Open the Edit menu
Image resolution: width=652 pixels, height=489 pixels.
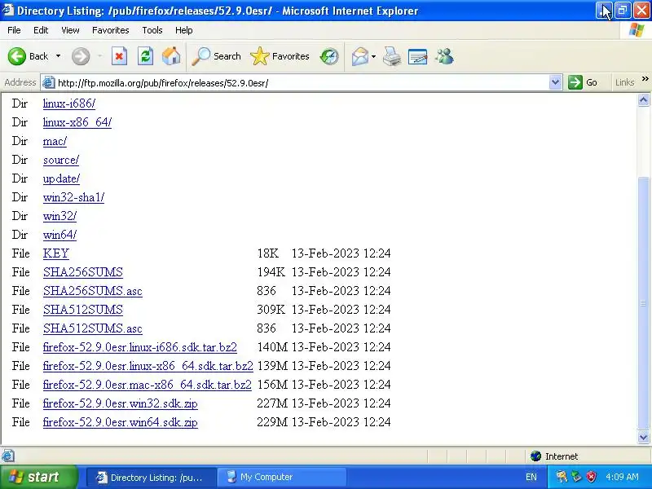tap(41, 30)
